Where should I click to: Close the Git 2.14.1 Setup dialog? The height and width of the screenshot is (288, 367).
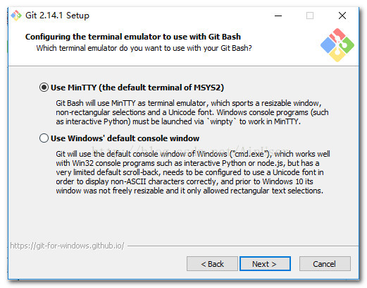click(342, 16)
